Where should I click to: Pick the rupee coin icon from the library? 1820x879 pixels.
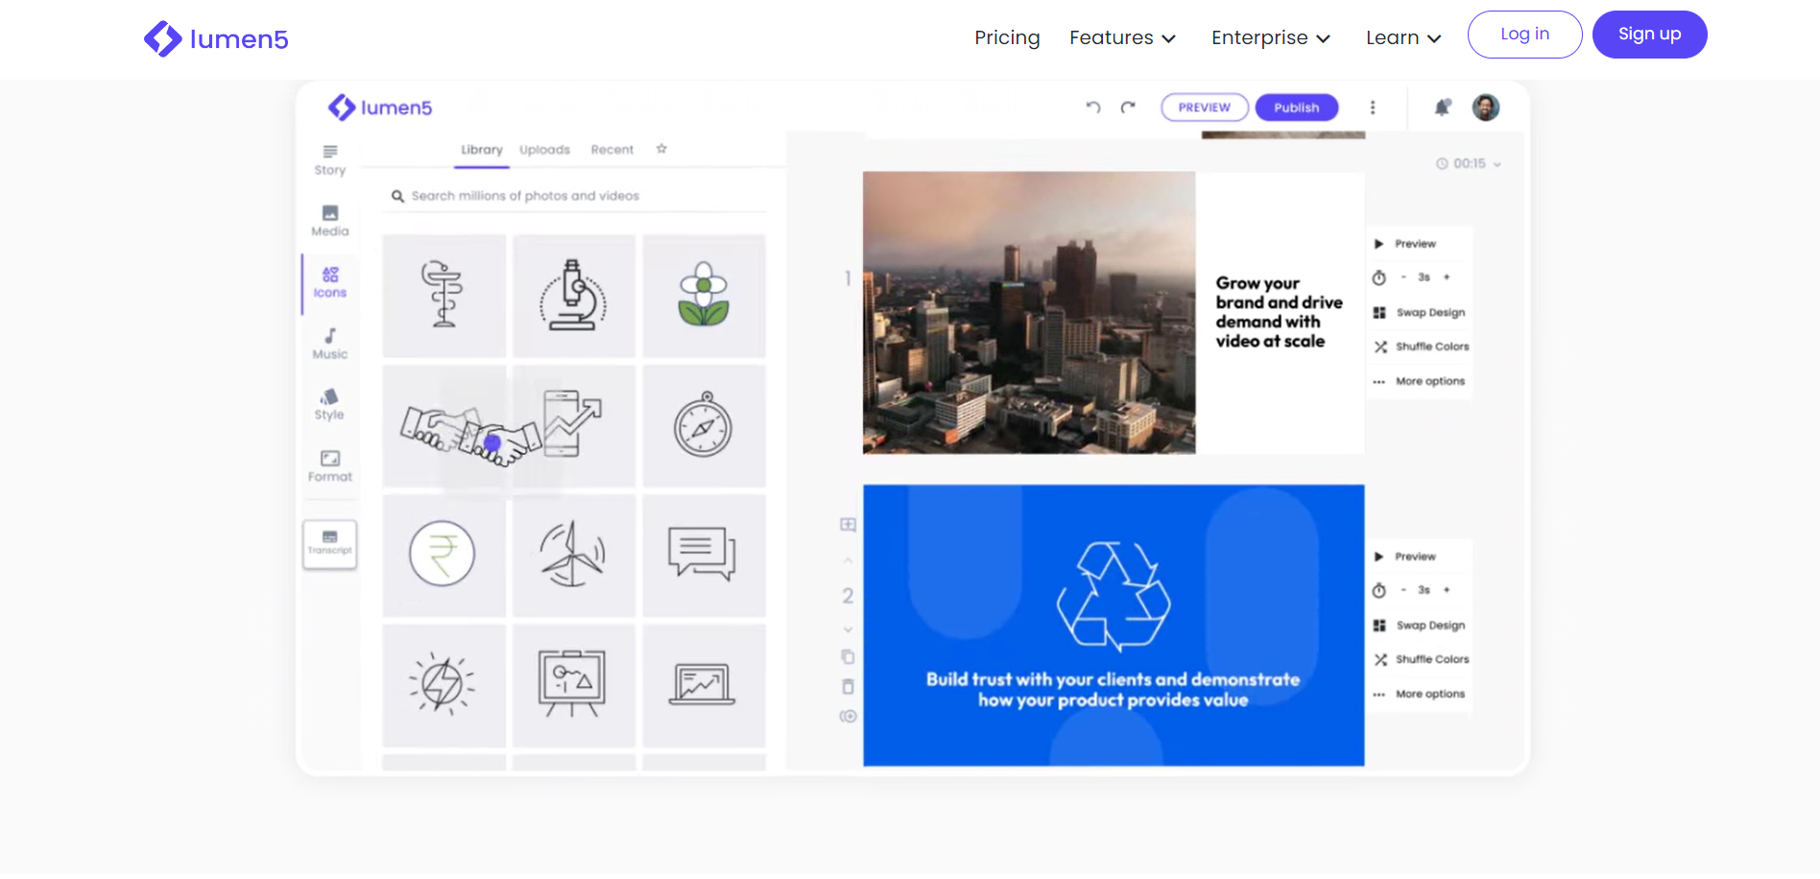[x=443, y=555]
